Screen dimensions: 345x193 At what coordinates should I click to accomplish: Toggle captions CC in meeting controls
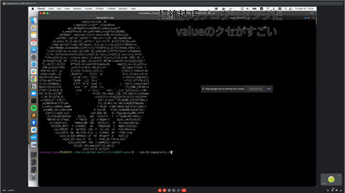pyautogui.click(x=174, y=190)
